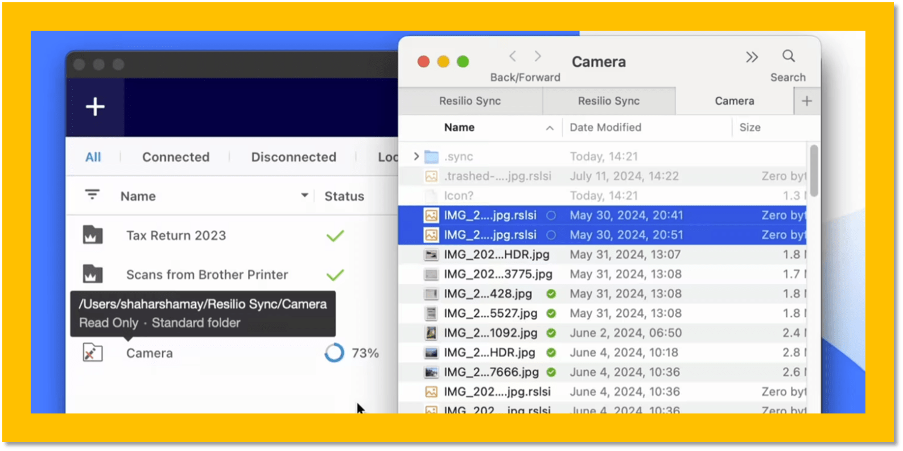The height and width of the screenshot is (451, 903).
Task: Sort files by Date Modified column
Action: 605,127
